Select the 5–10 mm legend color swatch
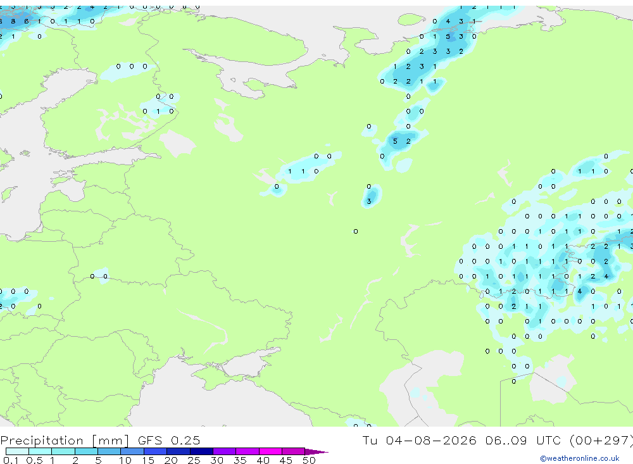The image size is (633, 464). pyautogui.click(x=109, y=451)
